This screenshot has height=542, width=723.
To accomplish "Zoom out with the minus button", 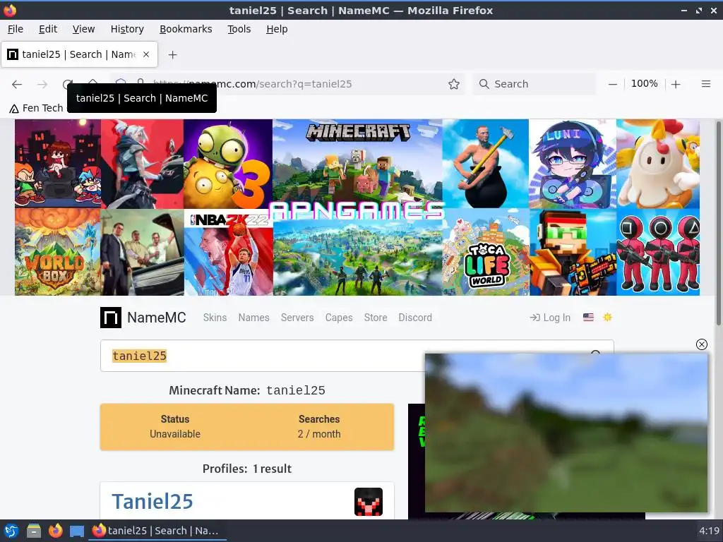I will (612, 84).
